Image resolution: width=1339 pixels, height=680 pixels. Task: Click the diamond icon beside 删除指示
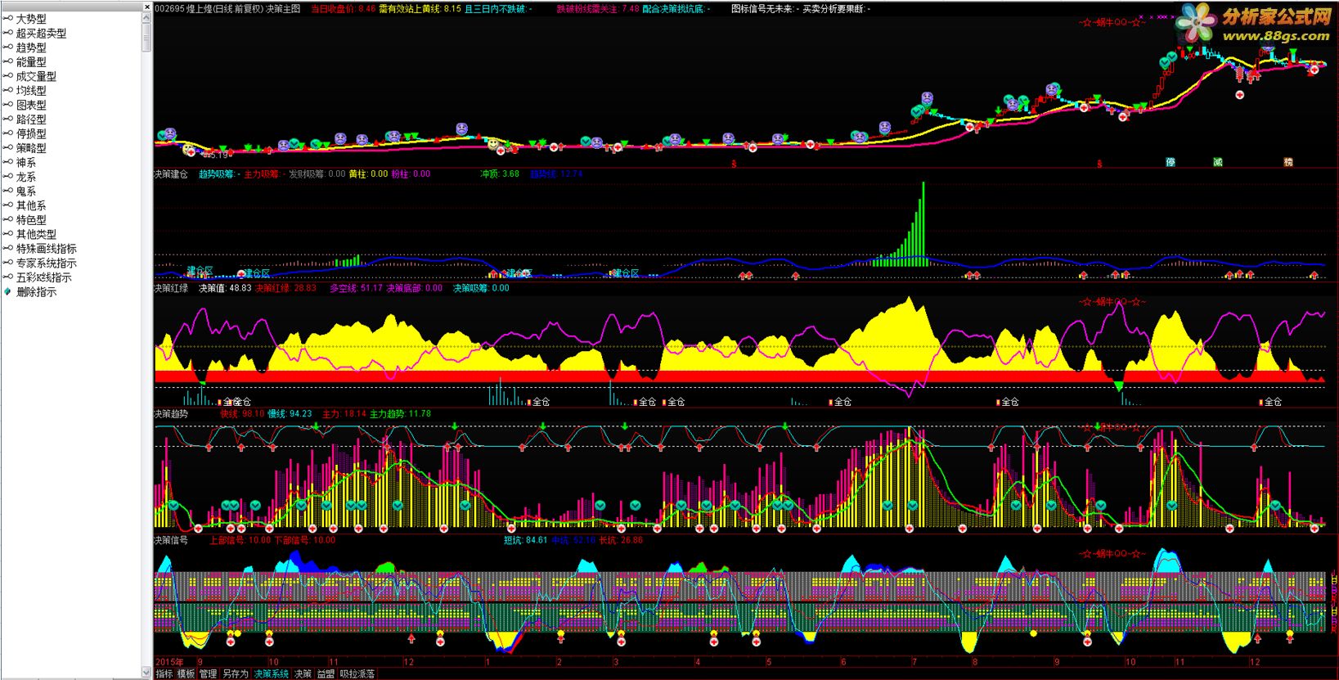pyautogui.click(x=8, y=291)
